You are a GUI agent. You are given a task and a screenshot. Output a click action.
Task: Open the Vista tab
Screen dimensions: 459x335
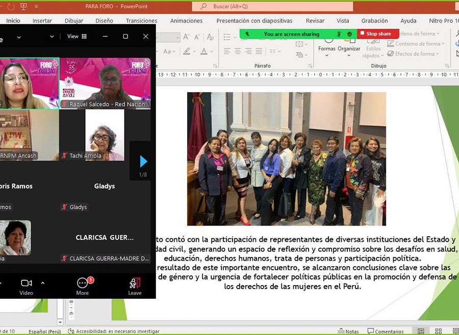343,21
